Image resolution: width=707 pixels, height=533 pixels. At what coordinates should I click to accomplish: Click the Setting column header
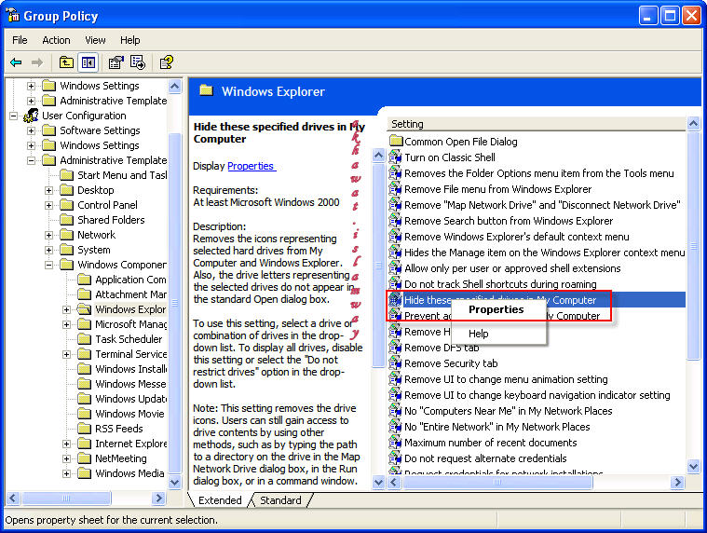(537, 124)
